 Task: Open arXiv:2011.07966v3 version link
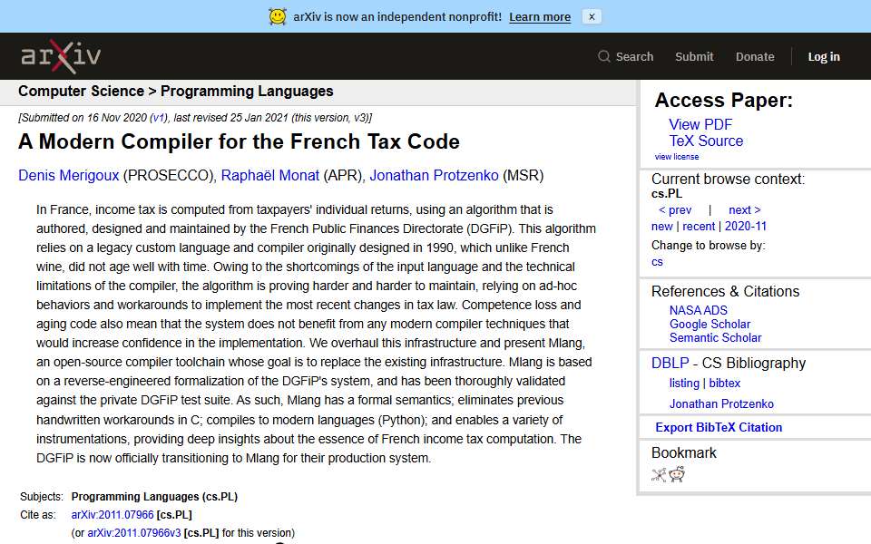click(x=134, y=533)
